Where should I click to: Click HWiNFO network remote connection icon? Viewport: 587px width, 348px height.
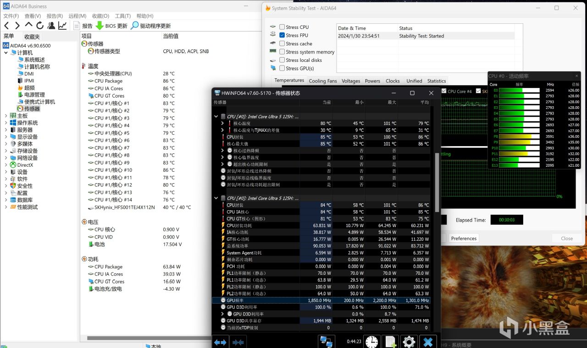[326, 342]
